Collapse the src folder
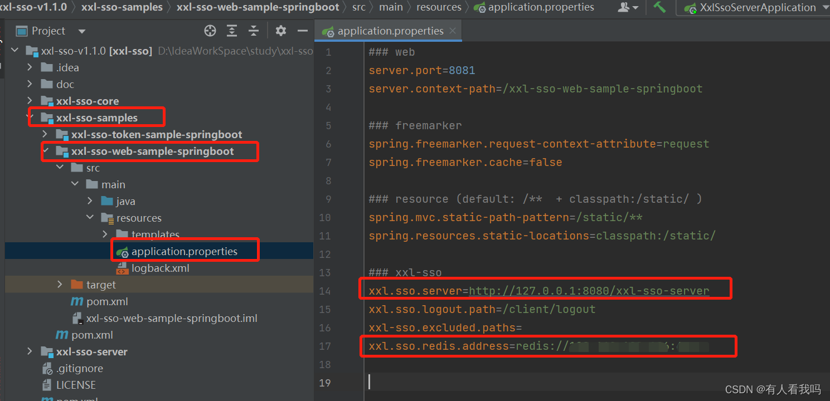830x401 pixels. 60,168
